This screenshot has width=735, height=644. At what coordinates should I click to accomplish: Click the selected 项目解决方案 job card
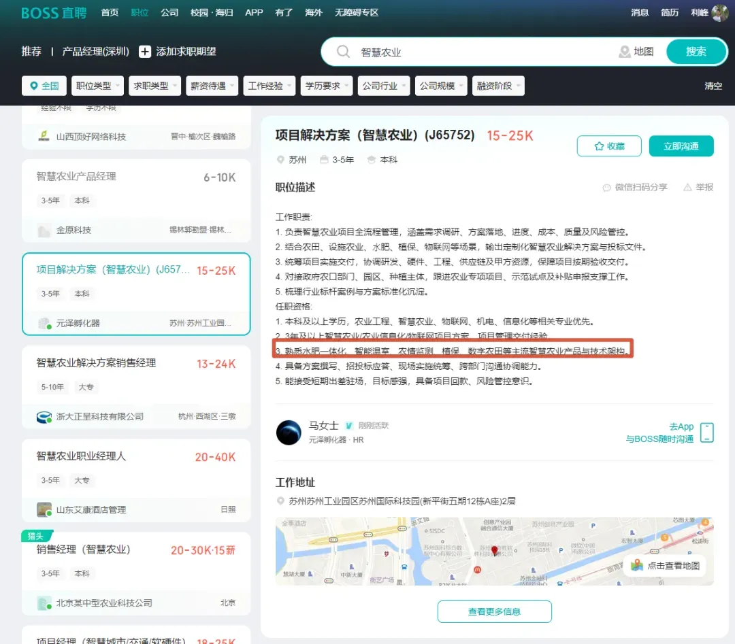(136, 294)
